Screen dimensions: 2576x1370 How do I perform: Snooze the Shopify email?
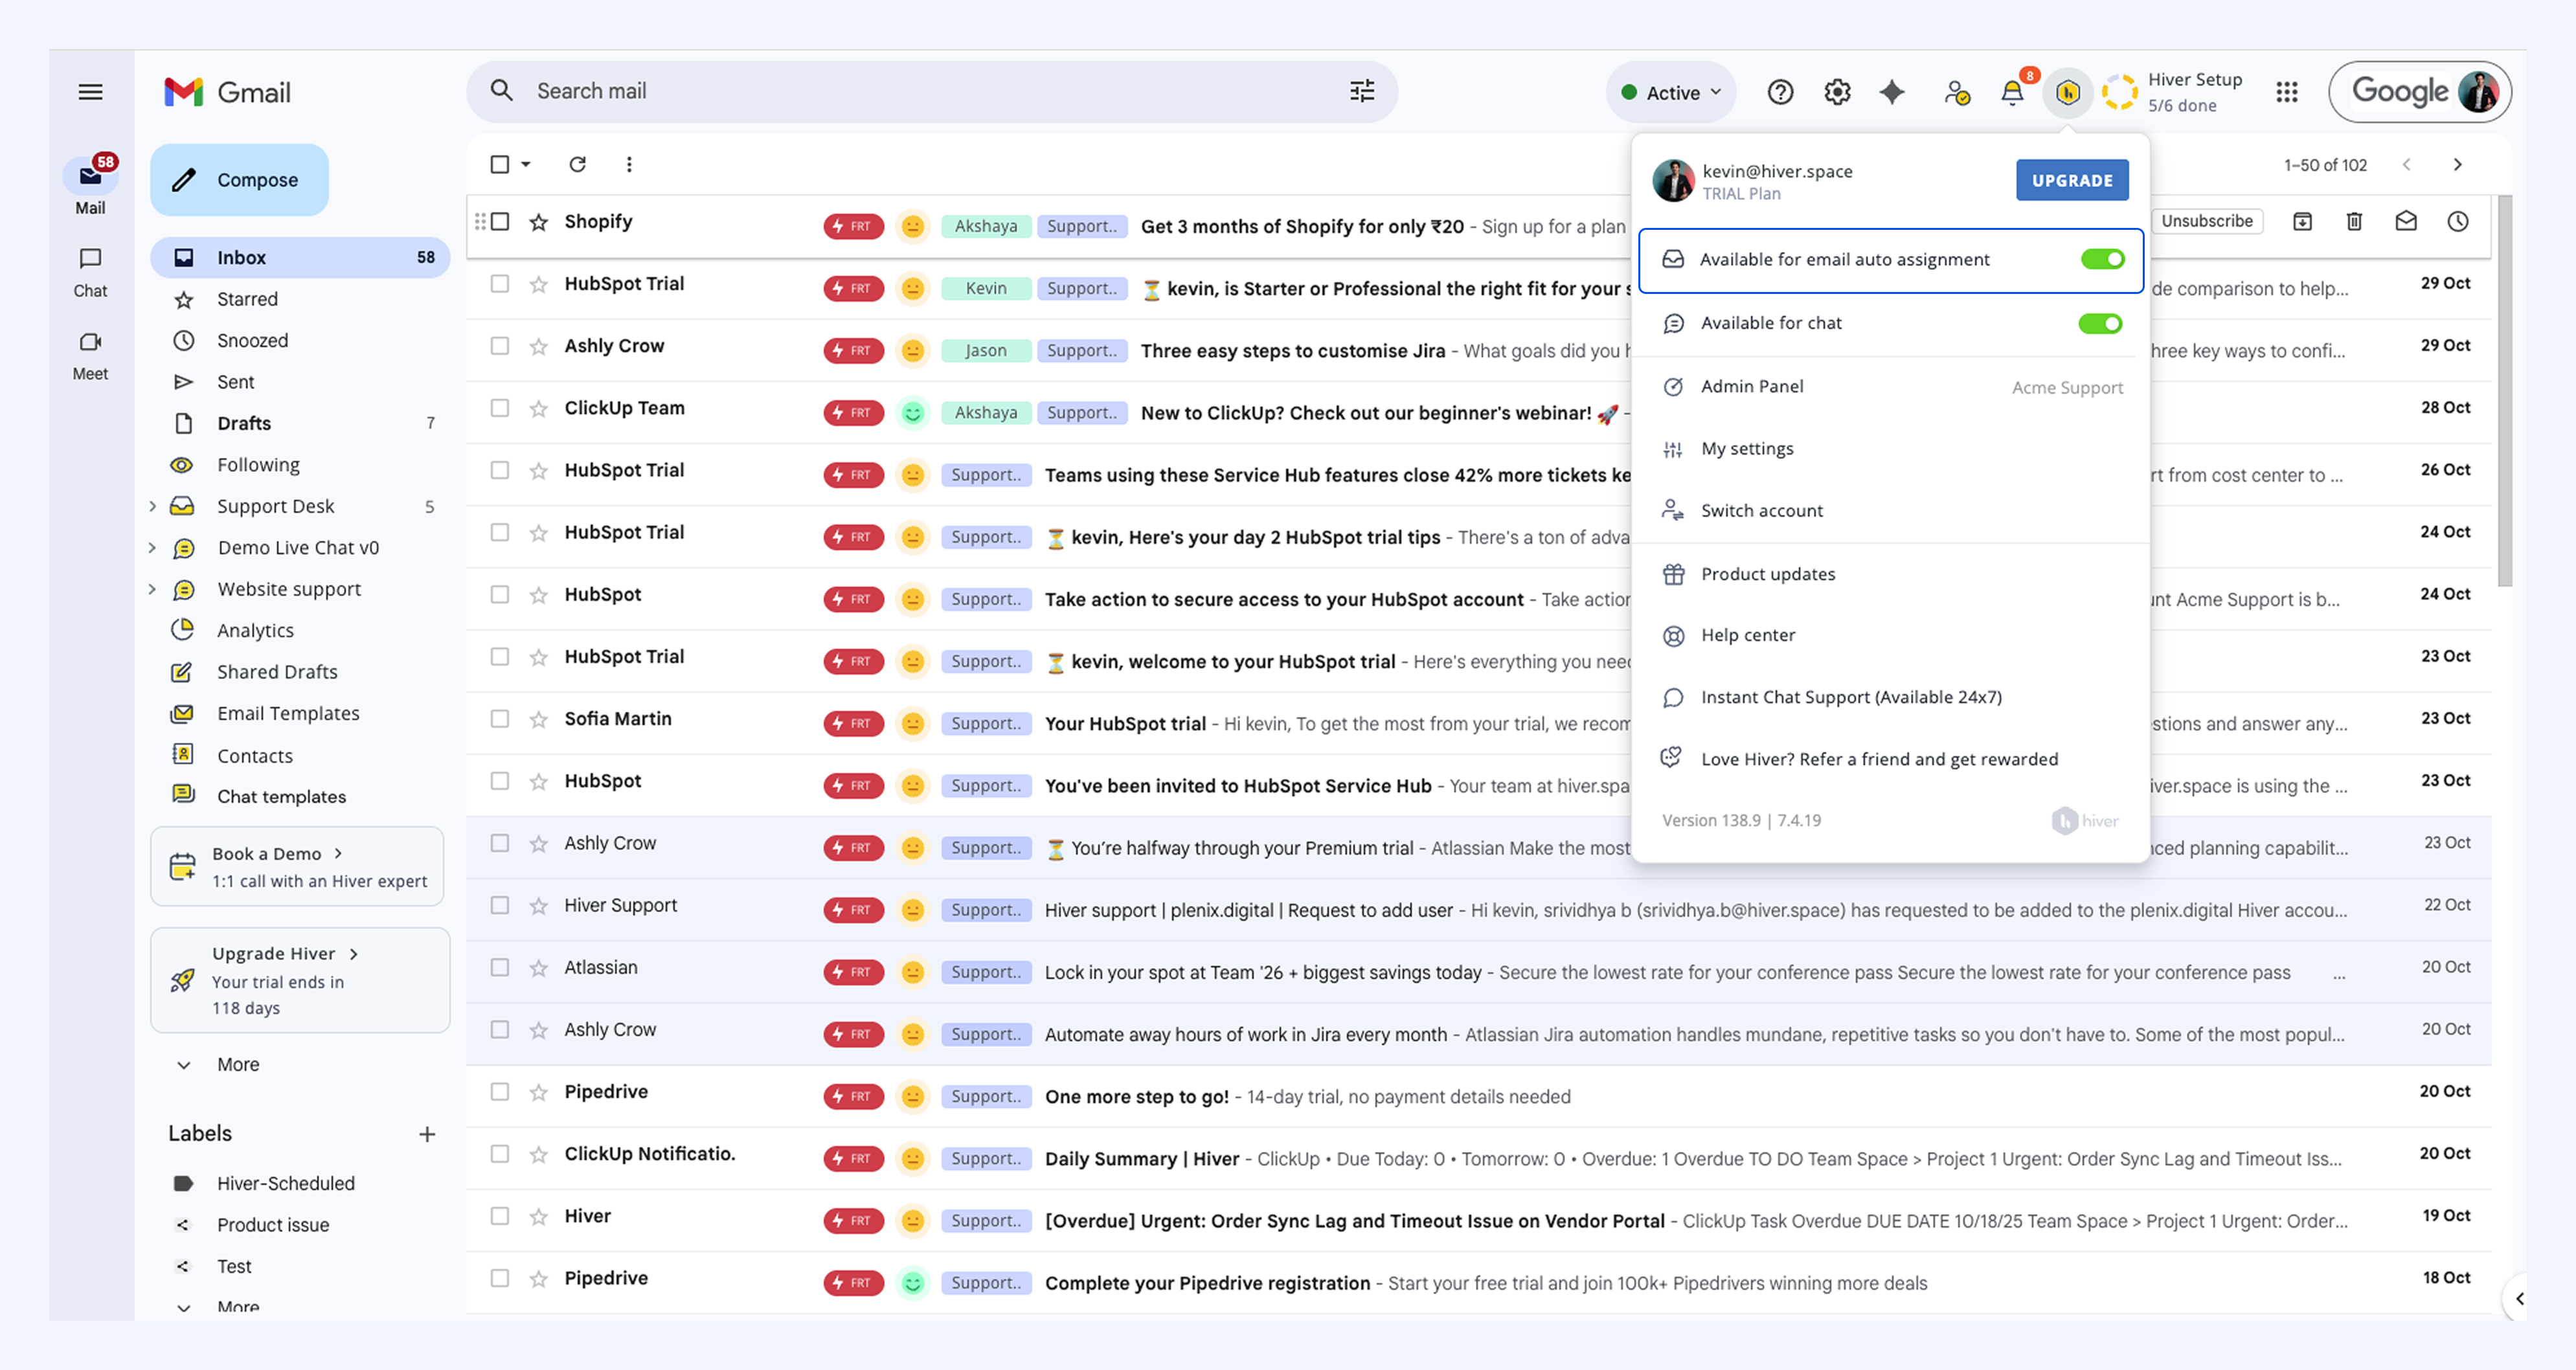tap(2458, 221)
